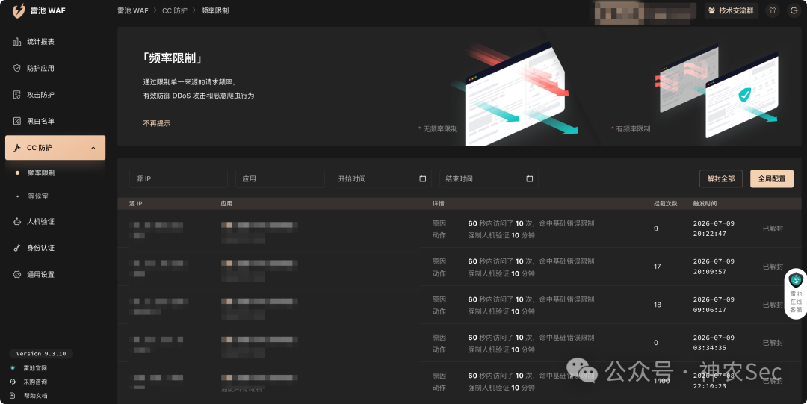
Task: Click the SafeLine WAF logo icon
Action: [x=19, y=10]
